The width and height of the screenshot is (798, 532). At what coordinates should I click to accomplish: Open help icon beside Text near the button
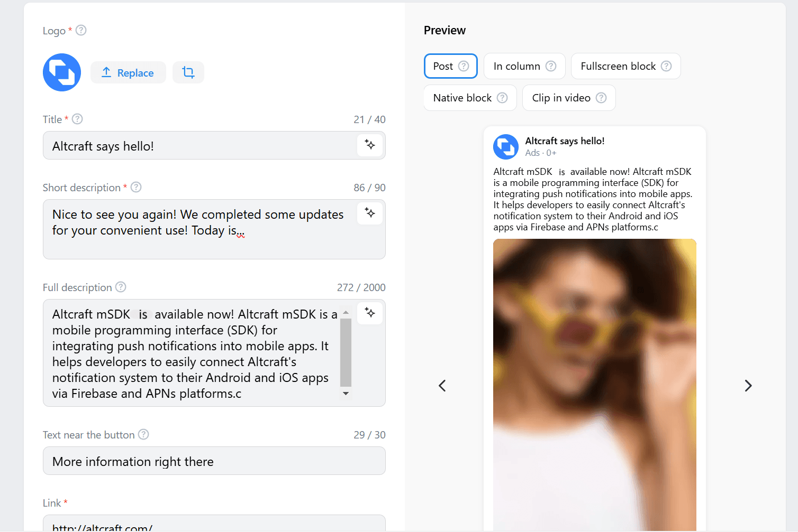point(143,434)
